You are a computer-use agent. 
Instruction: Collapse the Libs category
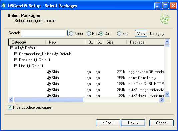pos(16,66)
